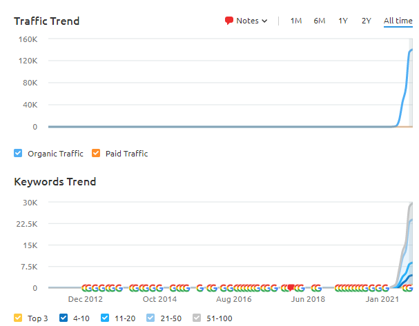Click the red Notes speech bubble icon
The width and height of the screenshot is (419, 326).
tap(229, 21)
